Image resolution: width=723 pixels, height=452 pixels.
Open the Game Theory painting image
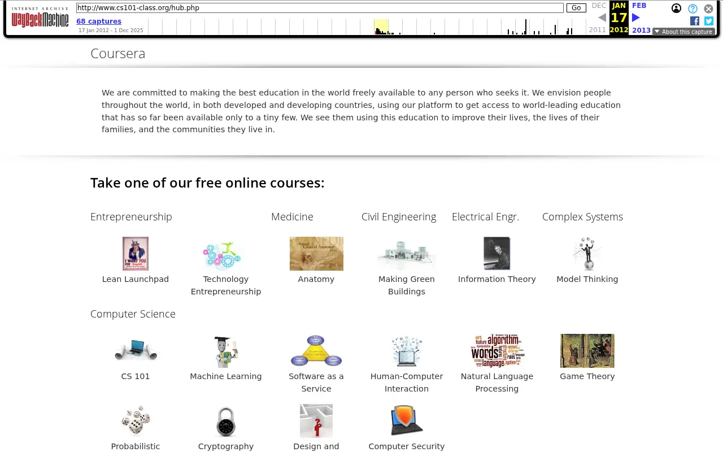(587, 351)
